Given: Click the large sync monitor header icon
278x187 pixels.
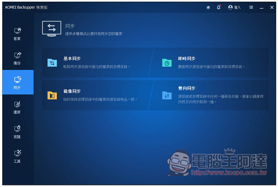Looking at the screenshot, I should (x=51, y=29).
